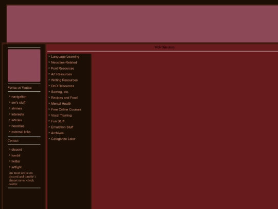278x209 pixels.
Task: Open the Mental Health category
Action: [x=61, y=104]
